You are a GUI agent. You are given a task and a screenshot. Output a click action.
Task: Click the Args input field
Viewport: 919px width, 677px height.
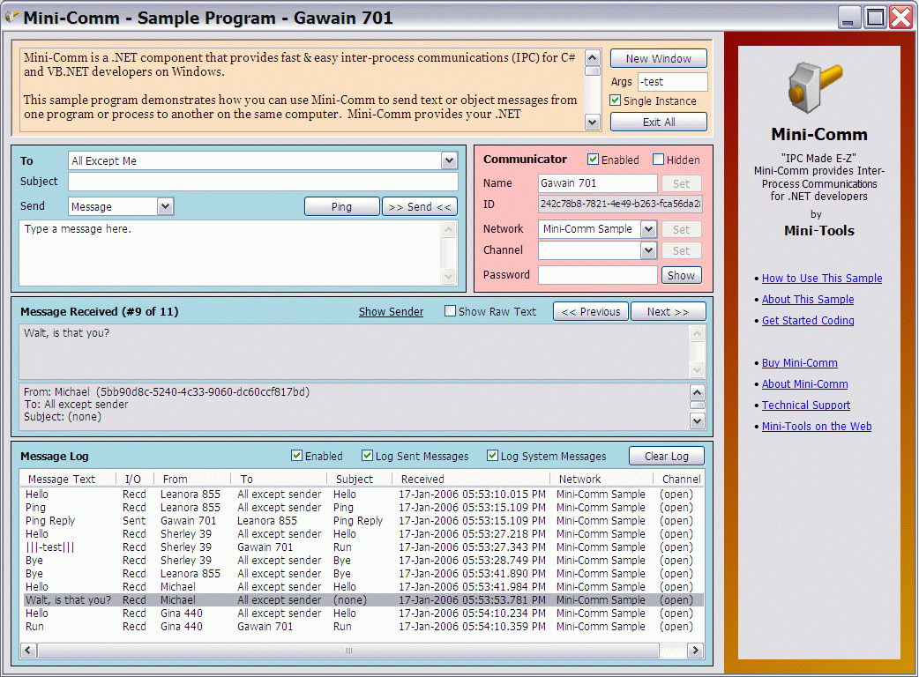[672, 81]
